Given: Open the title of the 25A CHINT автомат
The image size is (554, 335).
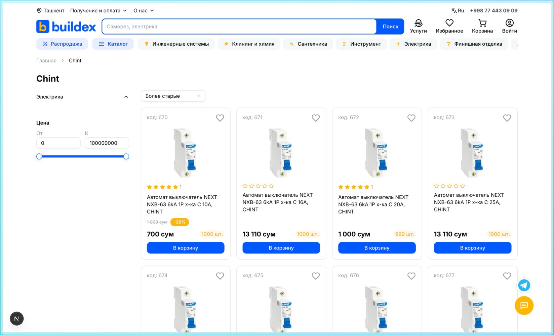Looking at the screenshot, I should tap(469, 202).
